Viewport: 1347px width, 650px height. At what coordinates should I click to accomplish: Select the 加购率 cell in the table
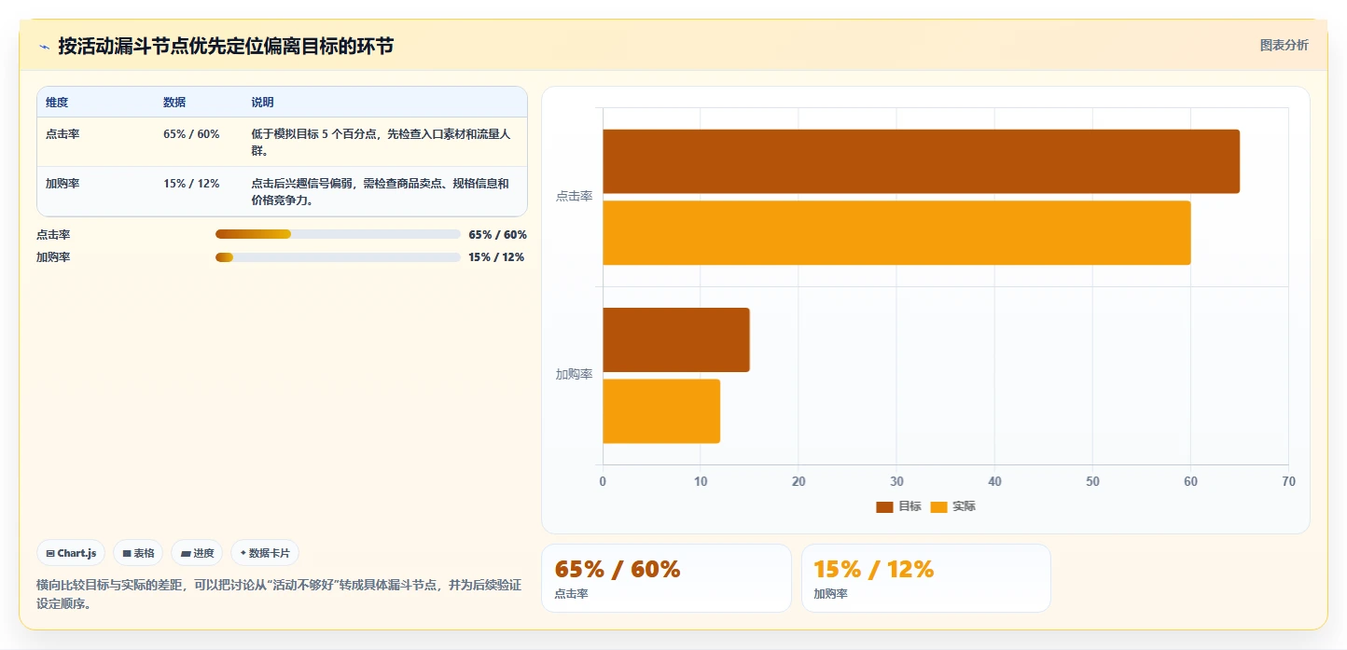coord(62,184)
